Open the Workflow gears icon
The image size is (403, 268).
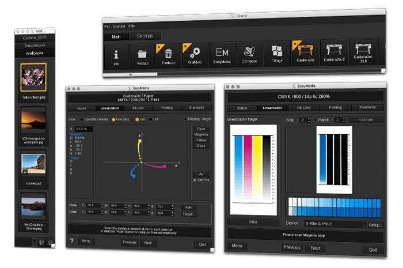195,54
